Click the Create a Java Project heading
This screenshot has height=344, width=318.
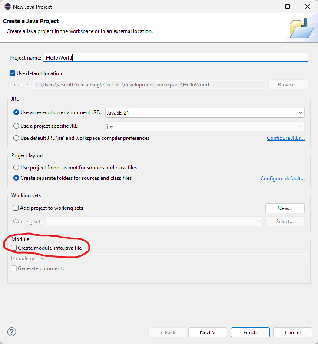(31, 21)
